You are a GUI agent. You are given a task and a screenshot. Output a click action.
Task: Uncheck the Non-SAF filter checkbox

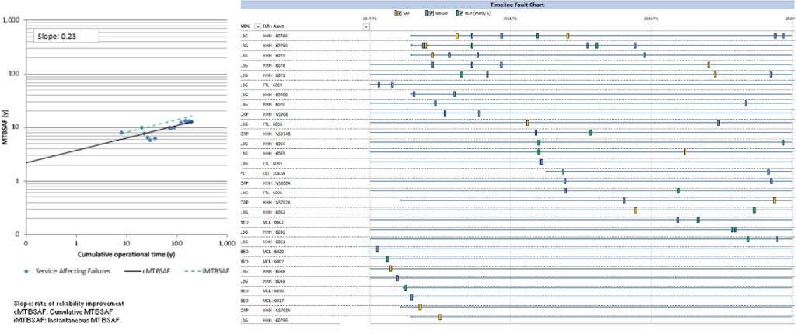(431, 14)
